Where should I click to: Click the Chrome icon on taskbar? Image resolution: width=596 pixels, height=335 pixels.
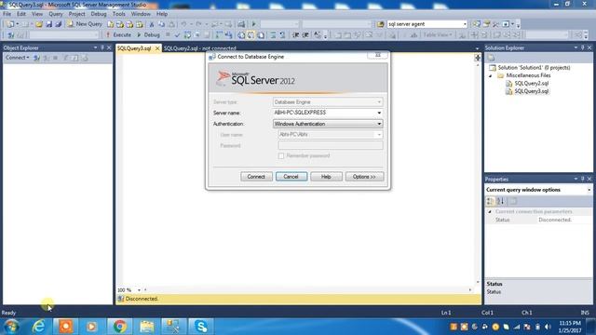(x=120, y=327)
